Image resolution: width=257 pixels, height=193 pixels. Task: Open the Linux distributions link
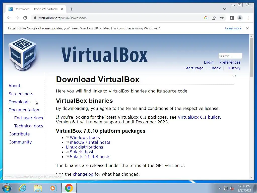pyautogui.click(x=85, y=147)
